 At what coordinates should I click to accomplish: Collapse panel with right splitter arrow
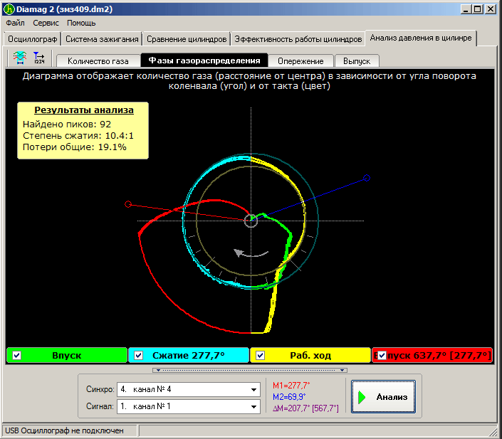(x=342, y=370)
